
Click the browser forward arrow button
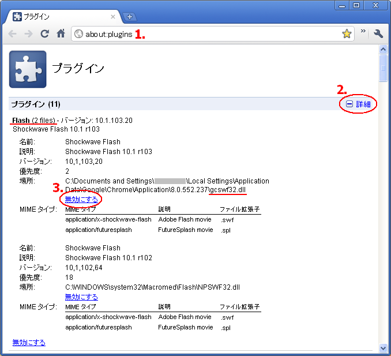(28, 34)
